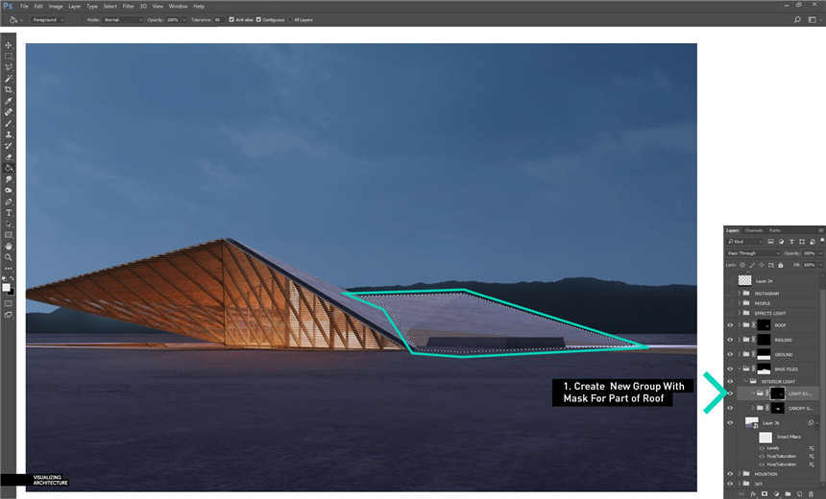
Task: Click the search icon in options bar
Action: (x=797, y=19)
